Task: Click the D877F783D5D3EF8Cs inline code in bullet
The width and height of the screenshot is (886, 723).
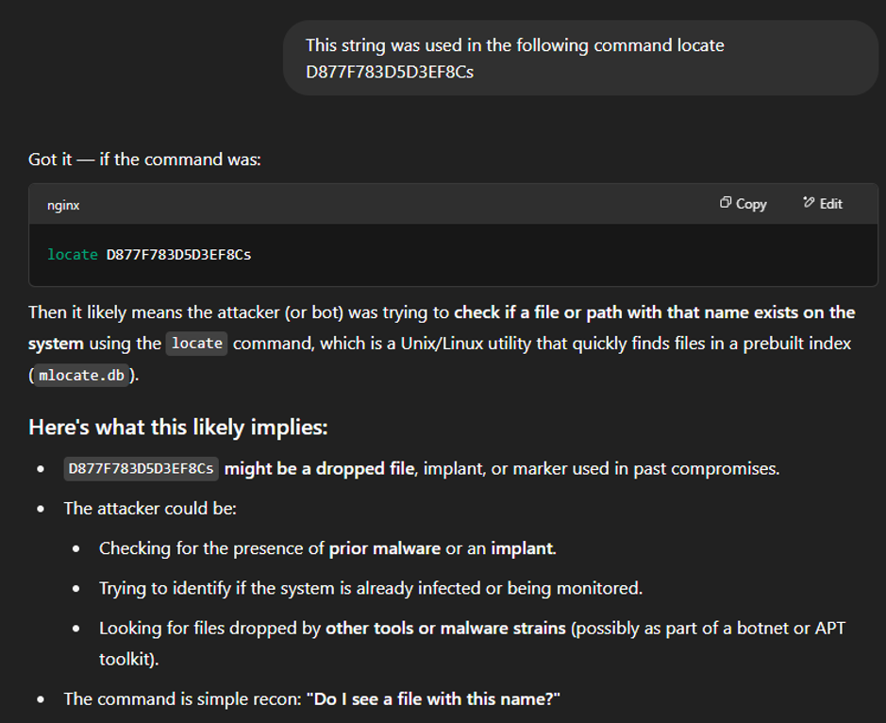Action: [x=142, y=468]
